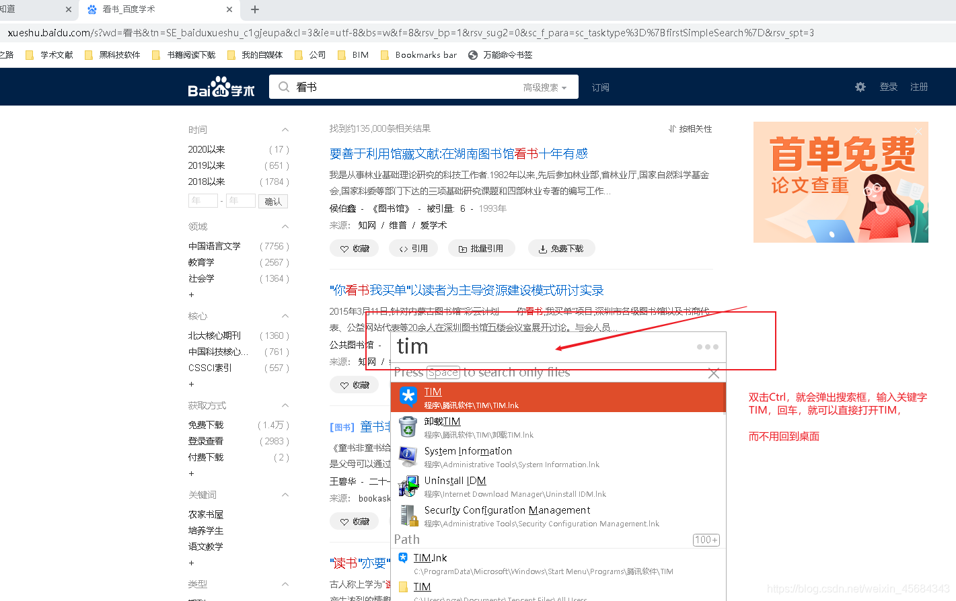Select Security Configuration Management launcher result

(x=558, y=516)
